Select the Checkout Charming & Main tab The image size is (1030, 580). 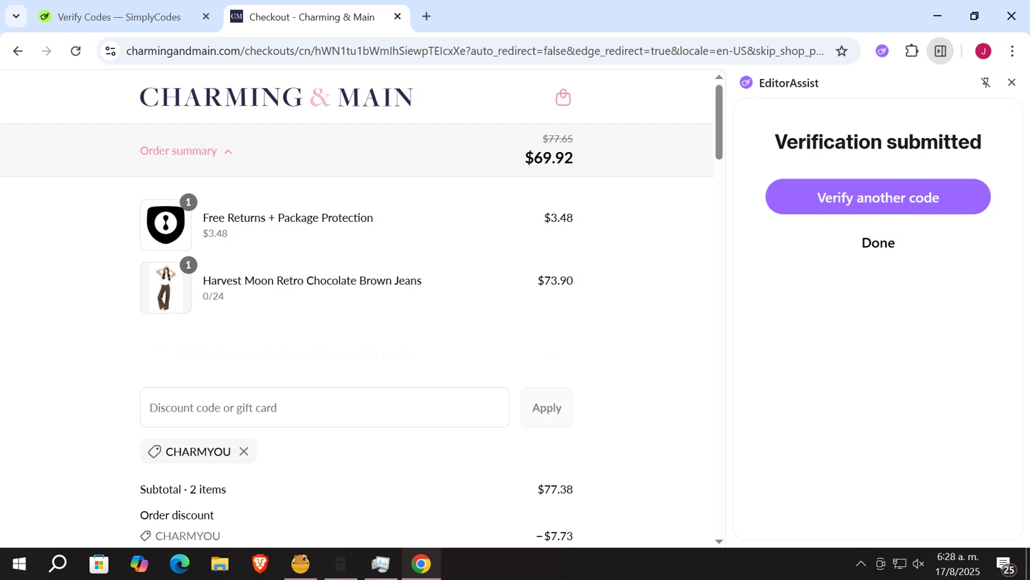coord(312,16)
